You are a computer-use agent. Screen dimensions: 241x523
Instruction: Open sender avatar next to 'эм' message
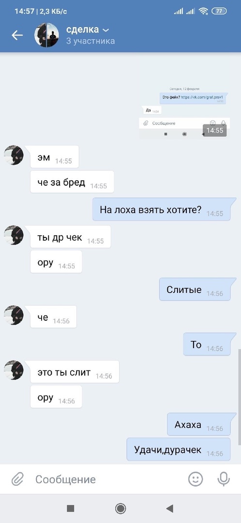point(14,155)
